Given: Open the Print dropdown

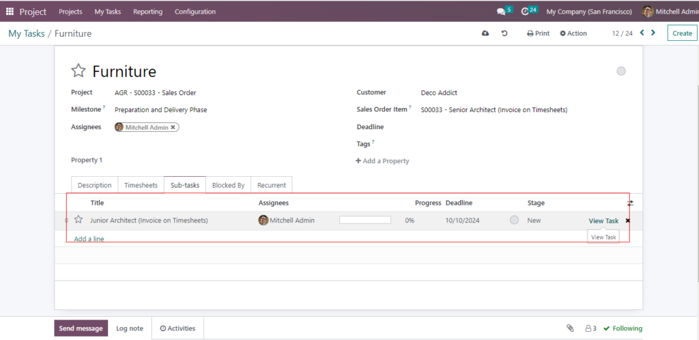Looking at the screenshot, I should coord(538,33).
